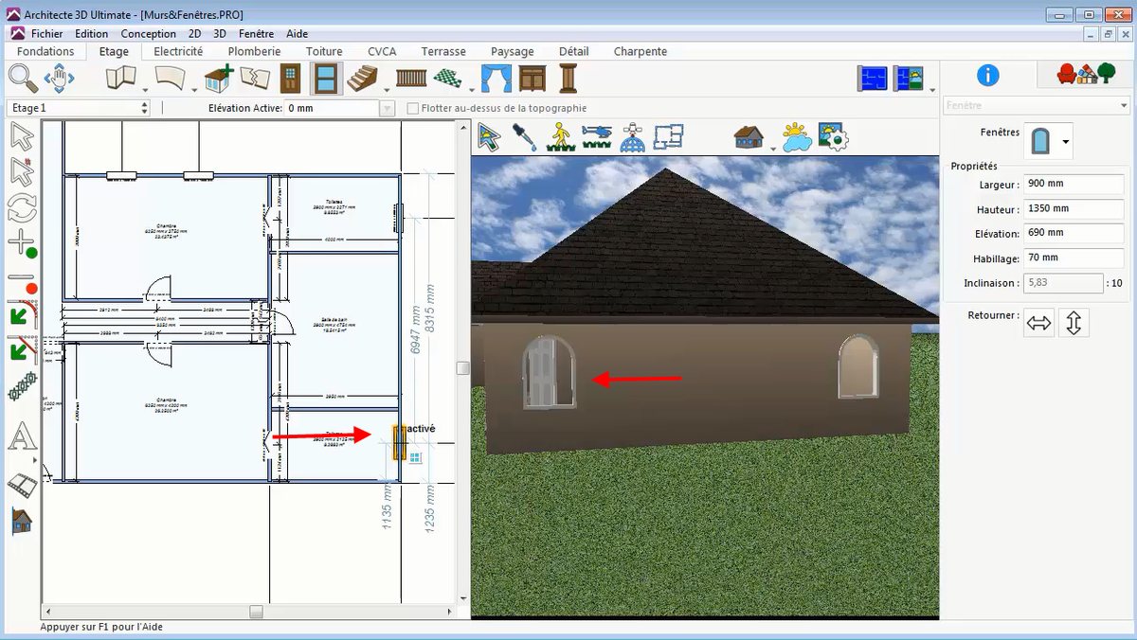Image resolution: width=1137 pixels, height=640 pixels.
Task: Click the zoom out minus button
Action: coord(22,281)
